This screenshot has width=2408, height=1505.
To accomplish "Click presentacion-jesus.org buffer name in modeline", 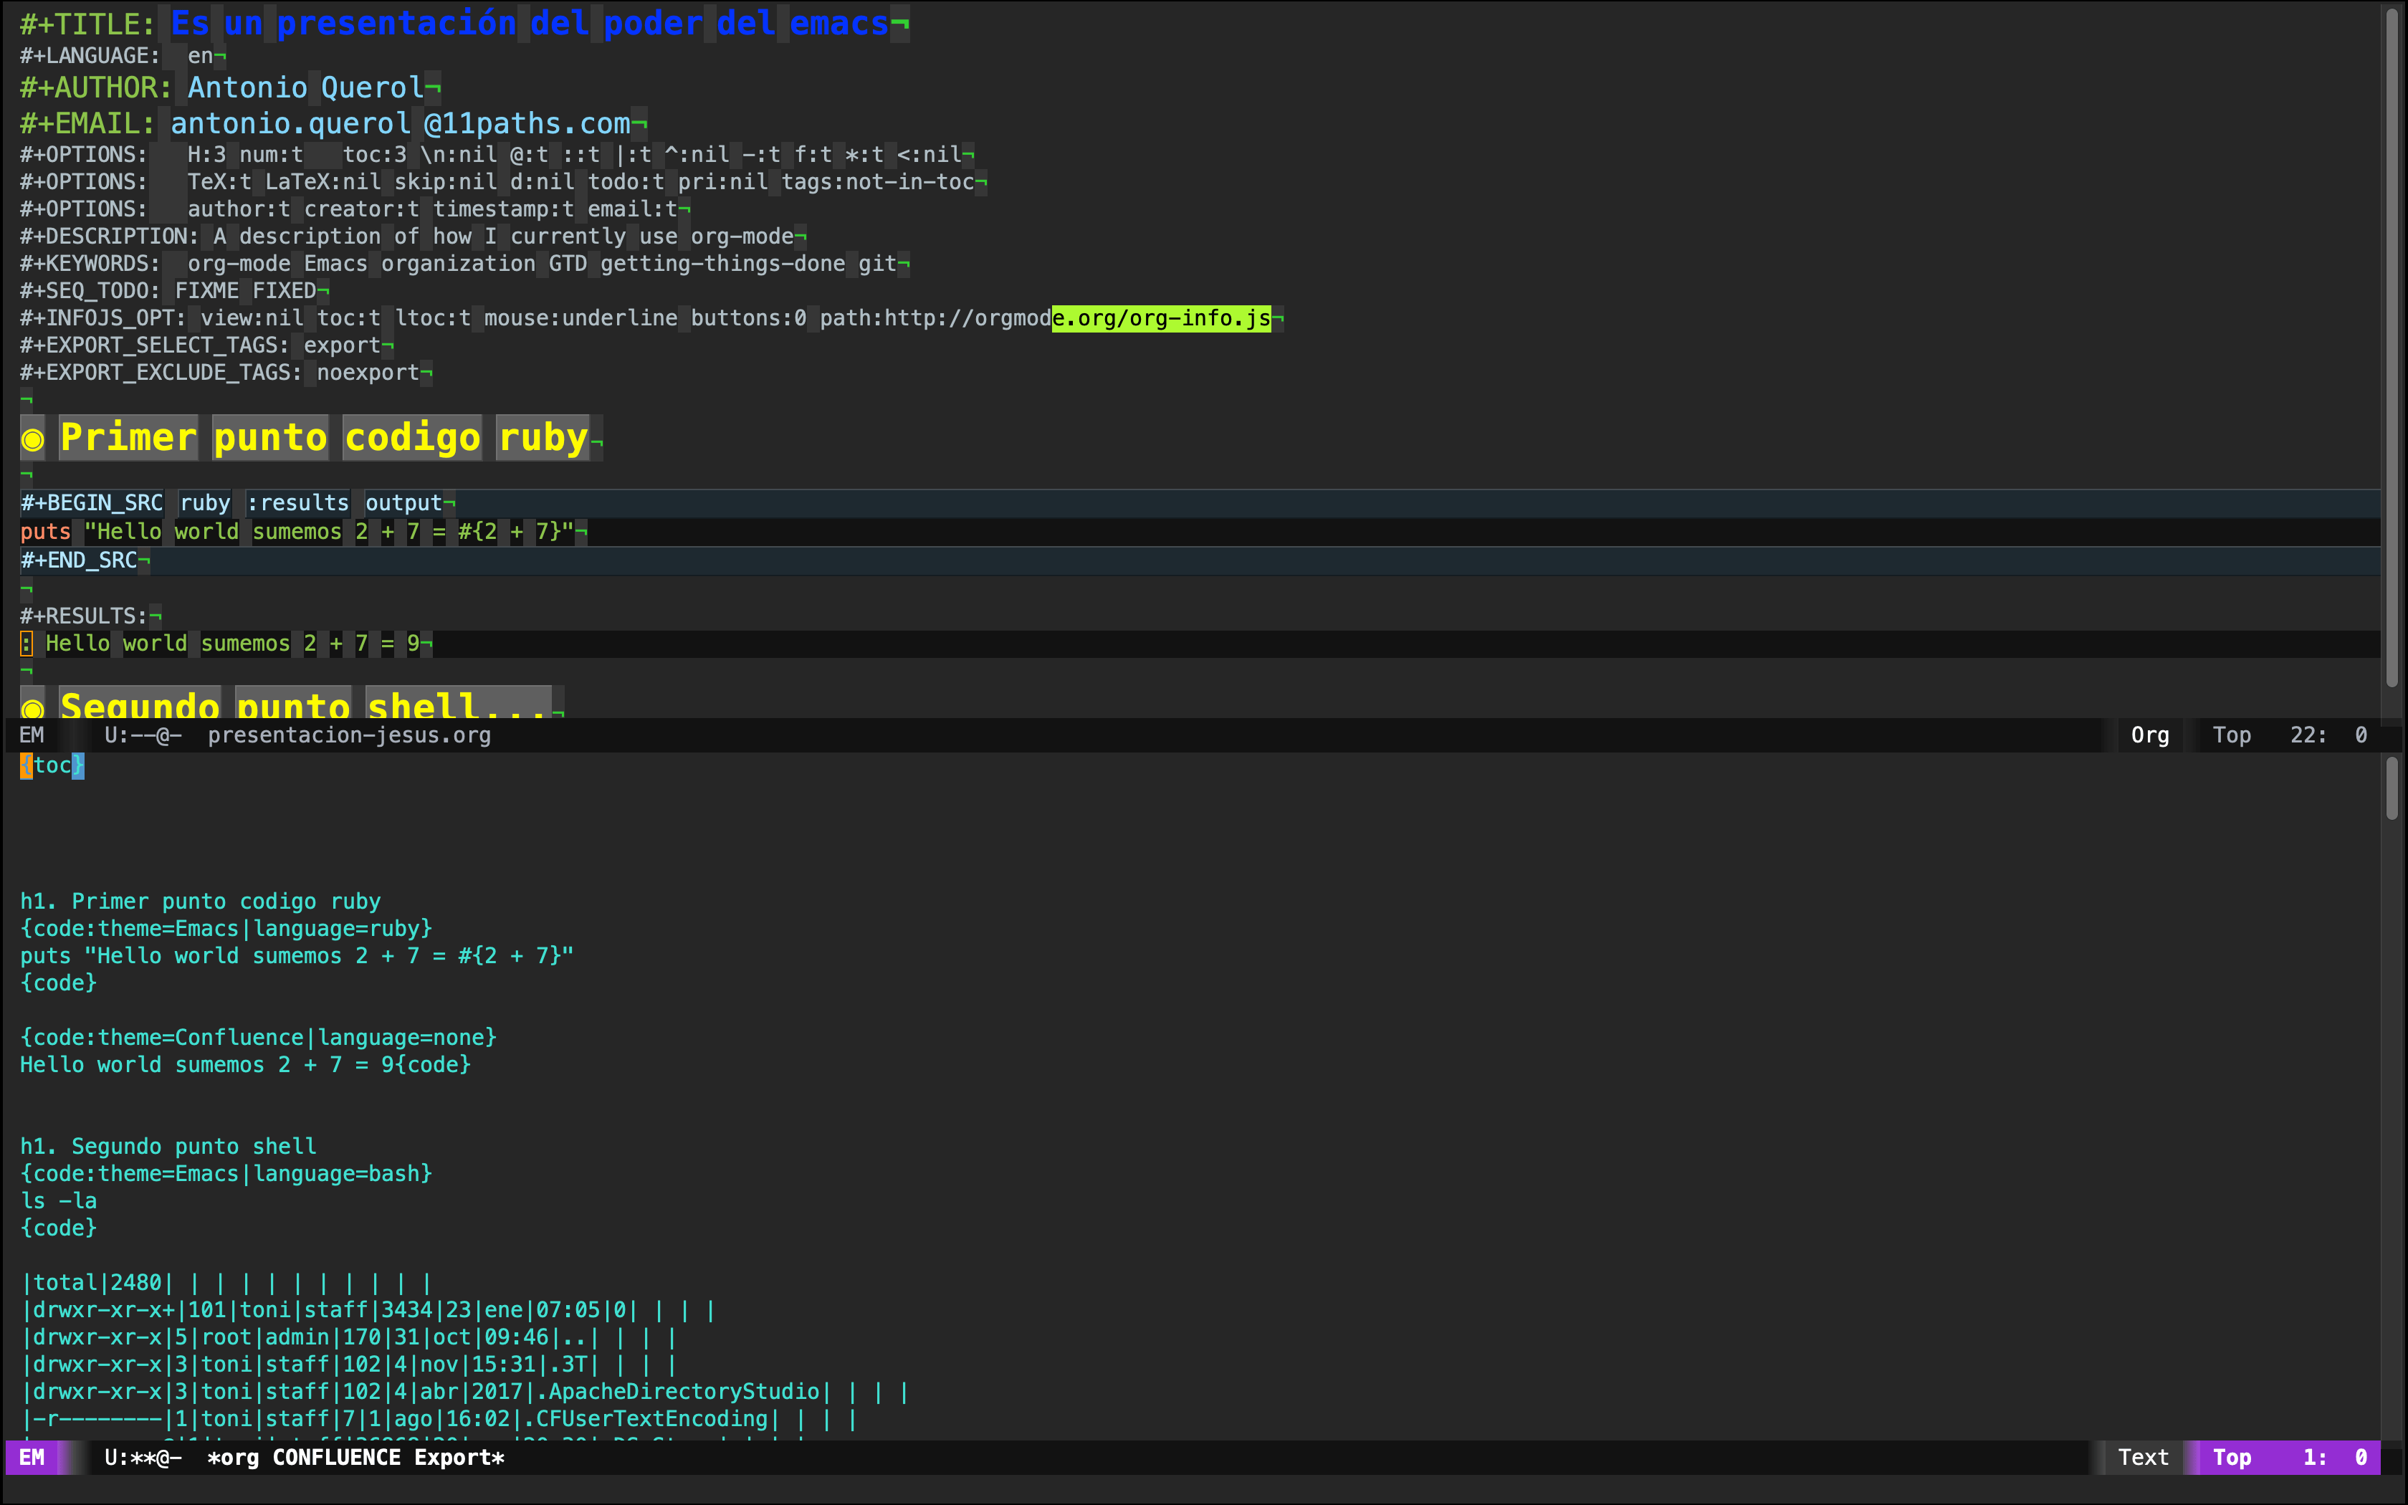I will click(348, 735).
